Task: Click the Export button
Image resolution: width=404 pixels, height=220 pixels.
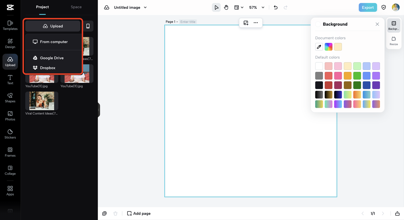Action: point(368,7)
